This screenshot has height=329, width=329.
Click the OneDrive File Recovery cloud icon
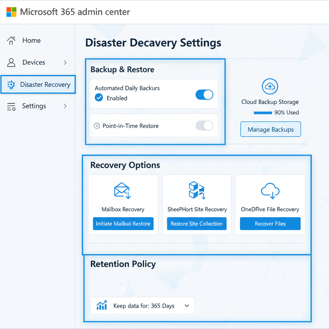(270, 191)
